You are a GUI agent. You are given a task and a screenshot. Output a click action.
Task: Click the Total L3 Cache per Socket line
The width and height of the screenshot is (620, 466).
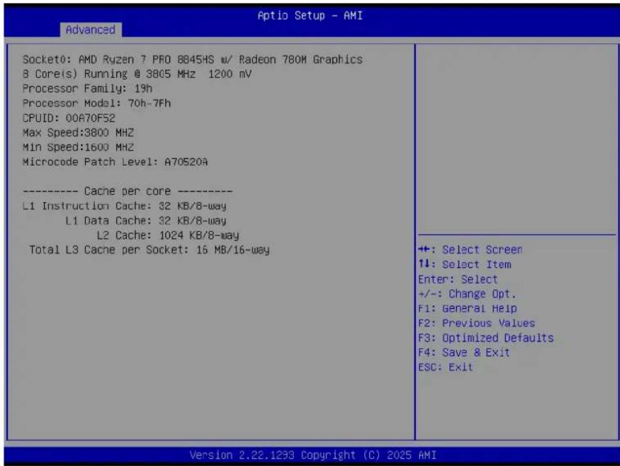click(x=149, y=250)
